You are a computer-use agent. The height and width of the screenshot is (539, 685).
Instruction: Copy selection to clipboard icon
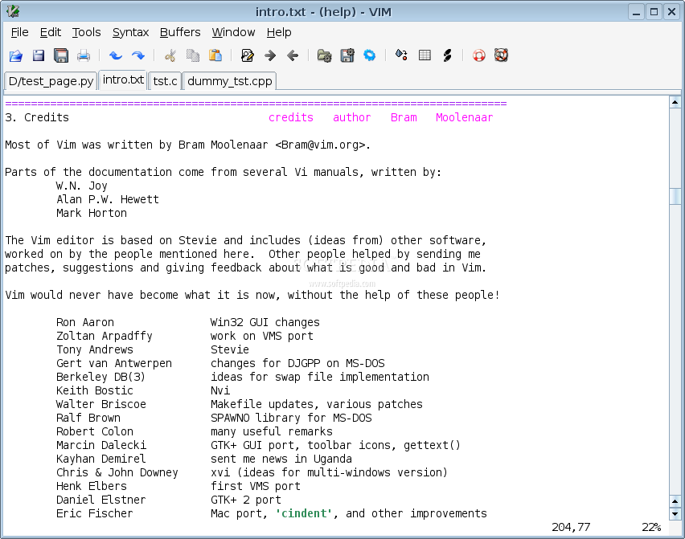point(193,55)
